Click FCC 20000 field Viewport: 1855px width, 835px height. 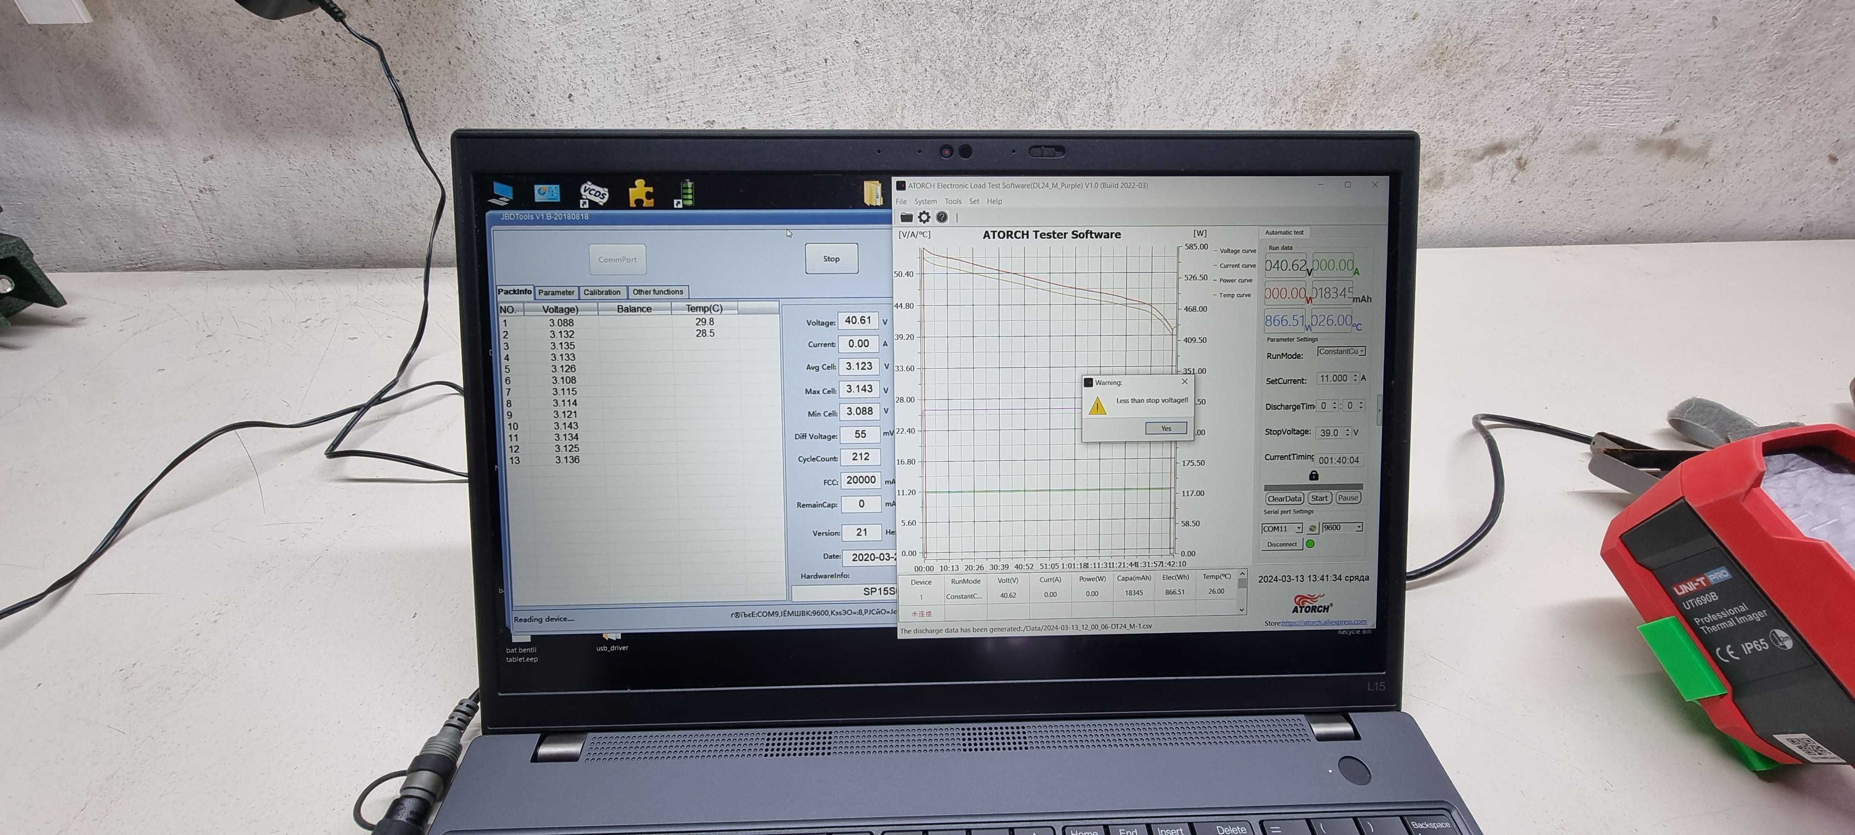pyautogui.click(x=861, y=480)
